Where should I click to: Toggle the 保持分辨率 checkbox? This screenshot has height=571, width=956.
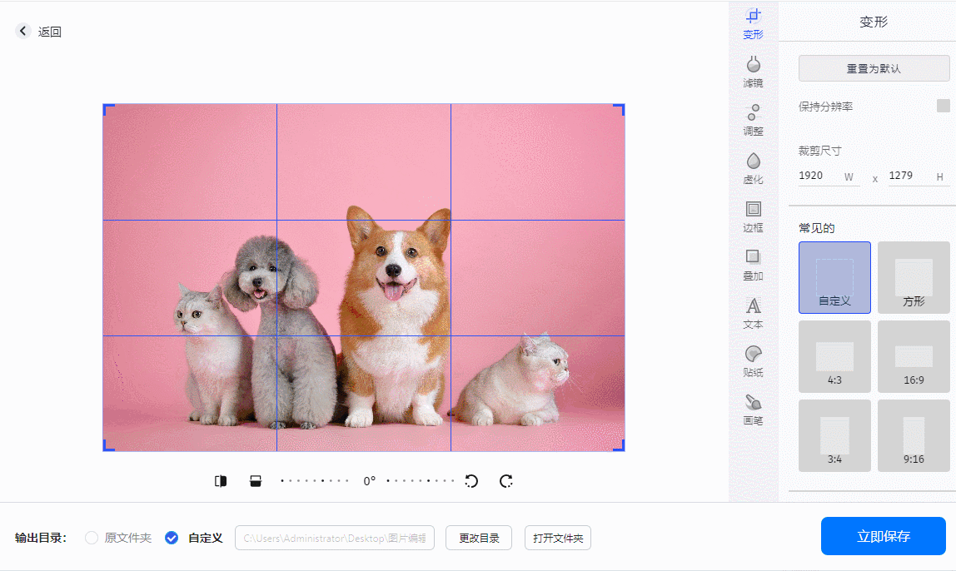[943, 106]
